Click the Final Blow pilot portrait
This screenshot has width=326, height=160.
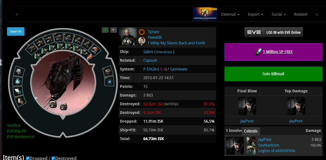pos(247,106)
